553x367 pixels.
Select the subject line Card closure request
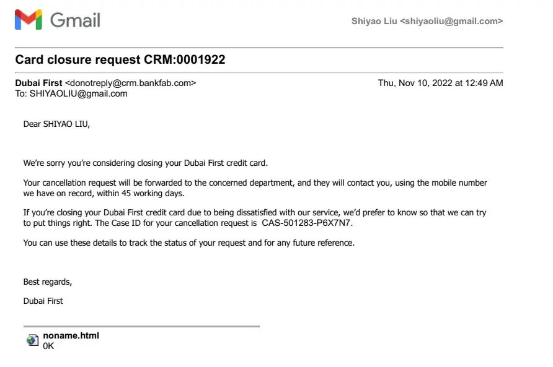point(120,60)
